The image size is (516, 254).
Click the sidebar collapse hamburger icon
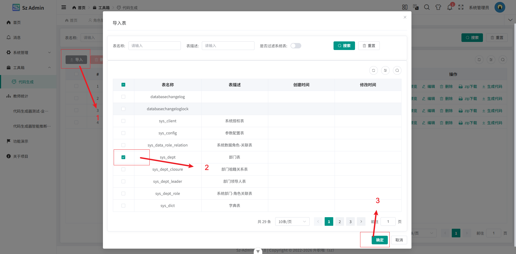(64, 7)
